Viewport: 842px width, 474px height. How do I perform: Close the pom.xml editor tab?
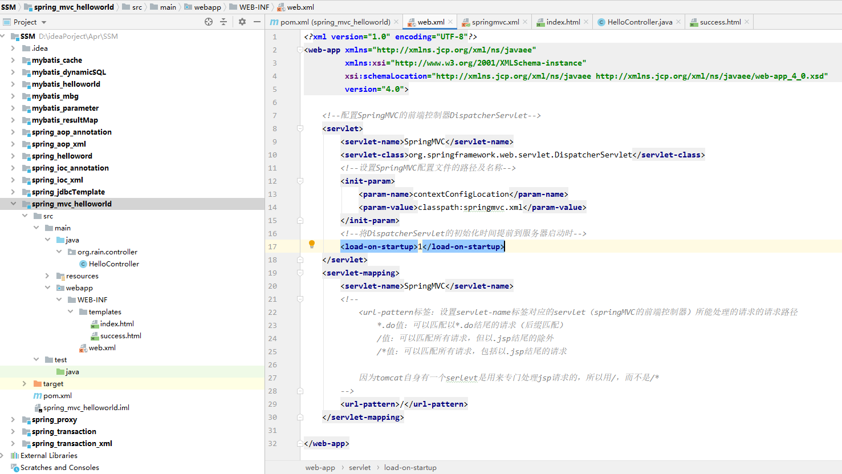(396, 22)
